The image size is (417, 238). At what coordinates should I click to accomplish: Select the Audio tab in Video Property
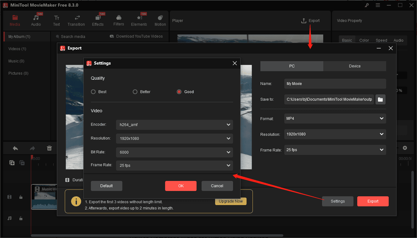(x=398, y=40)
